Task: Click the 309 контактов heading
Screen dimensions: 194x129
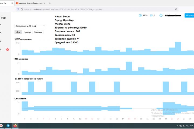Action: (21, 59)
